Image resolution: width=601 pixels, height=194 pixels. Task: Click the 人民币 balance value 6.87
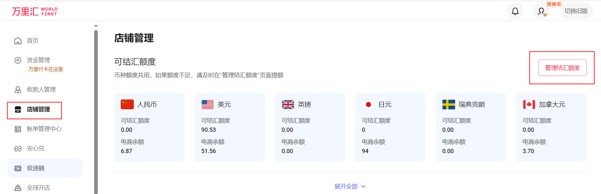[x=127, y=151]
